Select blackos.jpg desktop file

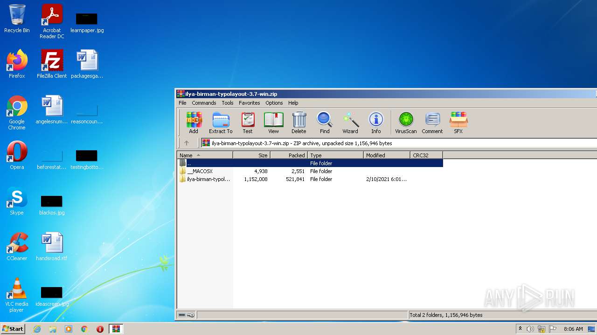[52, 205]
